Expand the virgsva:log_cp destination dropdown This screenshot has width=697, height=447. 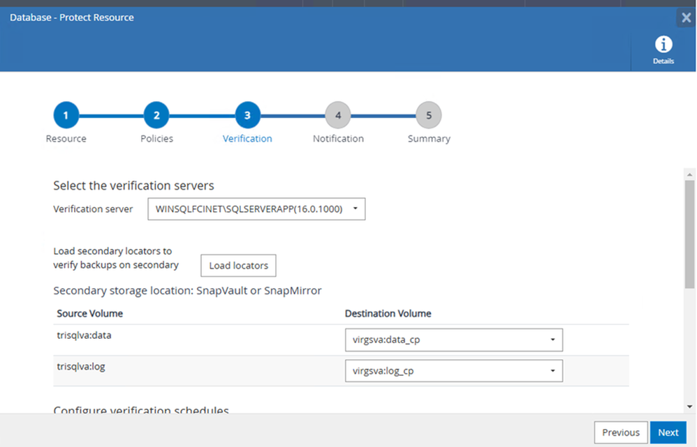click(453, 371)
